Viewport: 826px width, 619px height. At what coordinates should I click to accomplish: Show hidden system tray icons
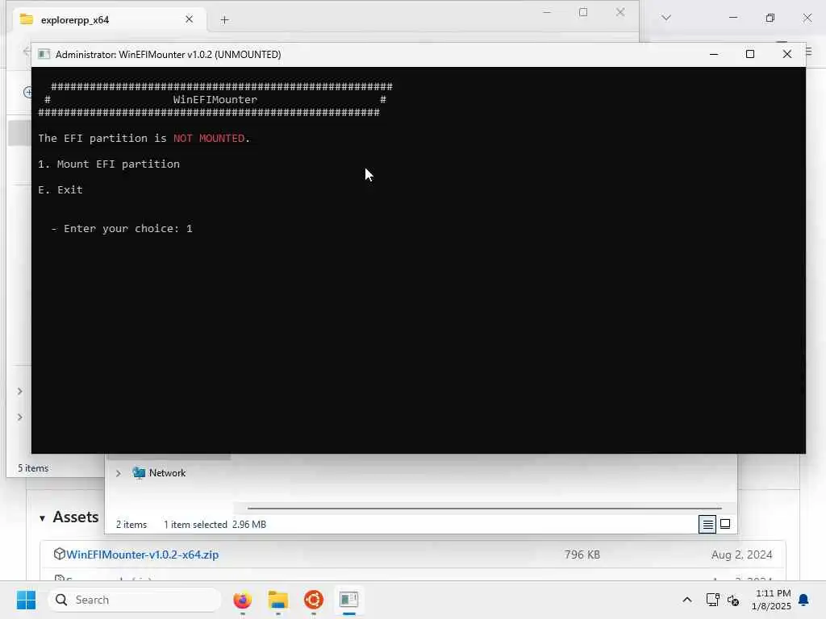(687, 600)
